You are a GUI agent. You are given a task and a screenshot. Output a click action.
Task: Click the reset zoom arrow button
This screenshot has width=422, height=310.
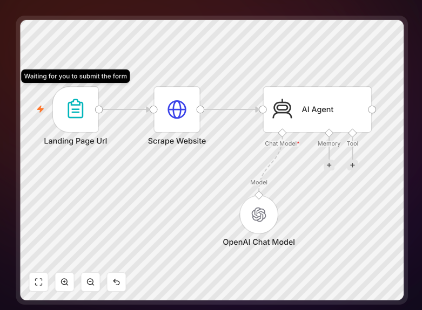[x=116, y=282]
